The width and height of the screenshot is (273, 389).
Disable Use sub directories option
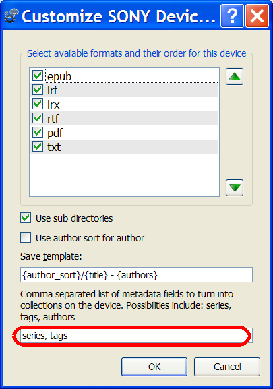[x=26, y=218]
